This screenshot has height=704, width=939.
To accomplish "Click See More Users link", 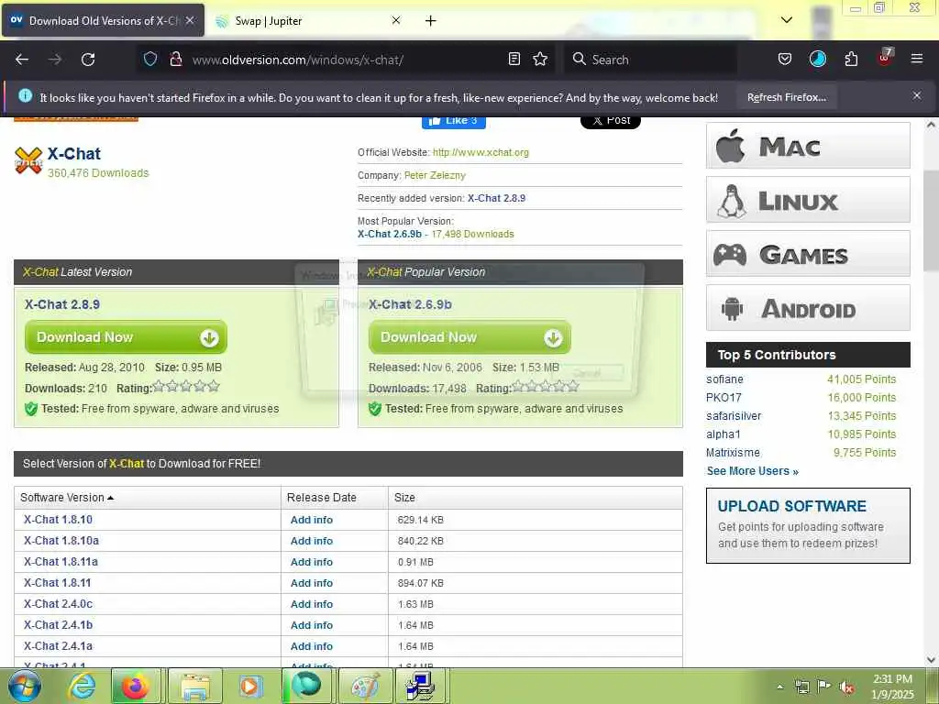I will pyautogui.click(x=752, y=471).
